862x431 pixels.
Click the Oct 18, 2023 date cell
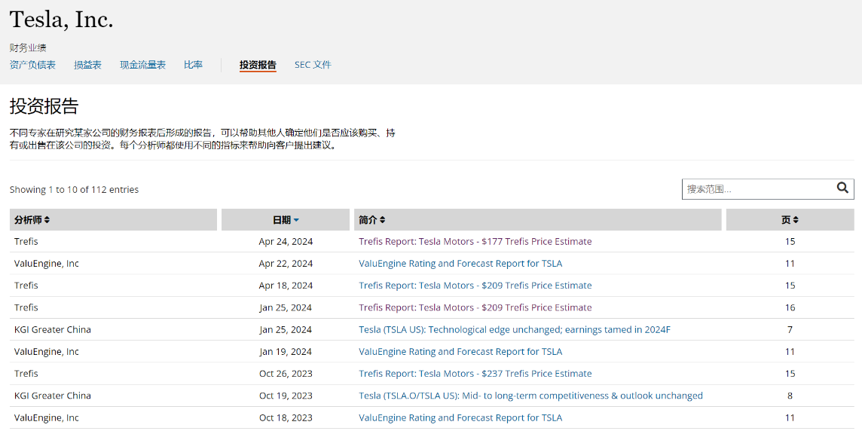pyautogui.click(x=286, y=417)
